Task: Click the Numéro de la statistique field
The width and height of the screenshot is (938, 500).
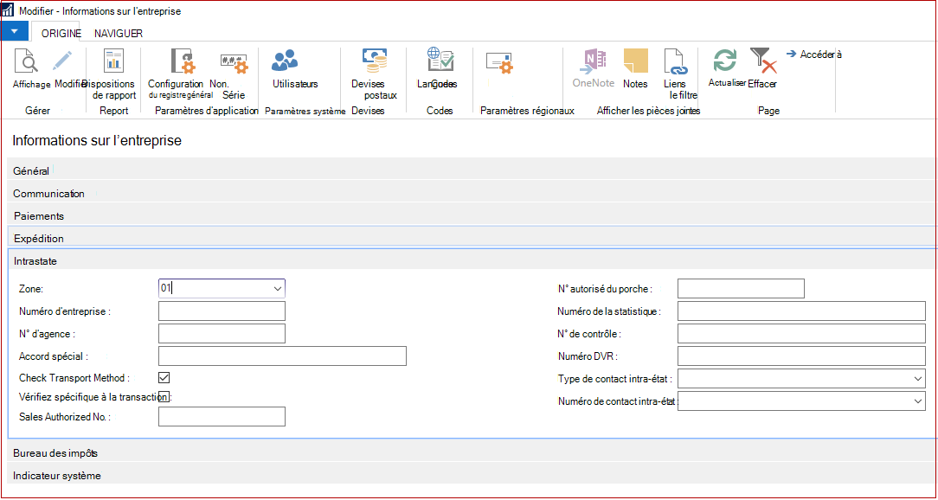Action: click(x=801, y=311)
